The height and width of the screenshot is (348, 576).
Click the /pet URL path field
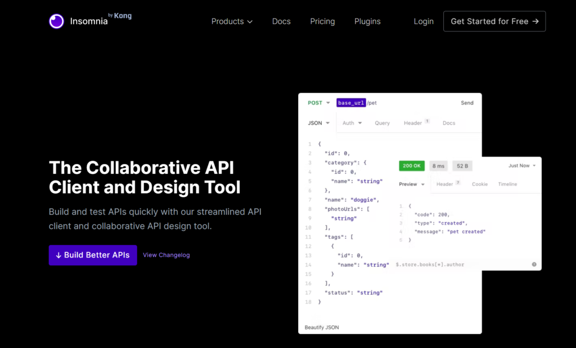pyautogui.click(x=372, y=103)
